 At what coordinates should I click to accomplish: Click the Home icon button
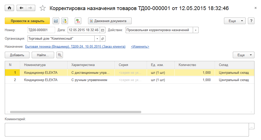coord(10,8)
